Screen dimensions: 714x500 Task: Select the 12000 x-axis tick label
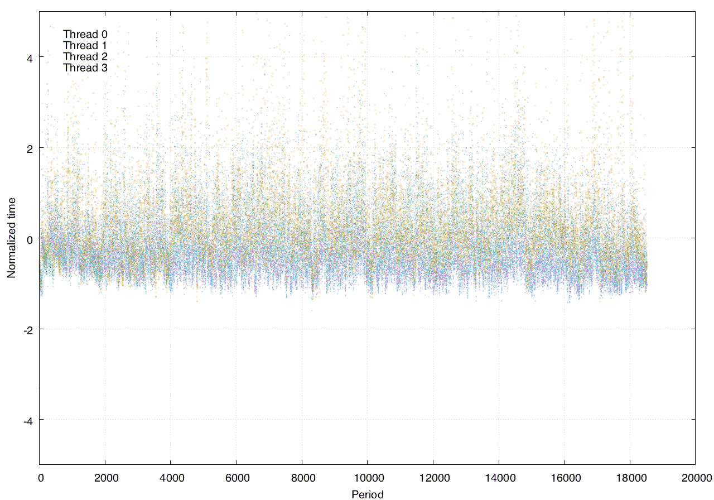[x=433, y=477]
